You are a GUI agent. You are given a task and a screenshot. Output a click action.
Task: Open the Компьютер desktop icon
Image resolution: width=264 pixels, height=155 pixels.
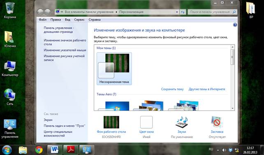pyautogui.click(x=10, y=68)
